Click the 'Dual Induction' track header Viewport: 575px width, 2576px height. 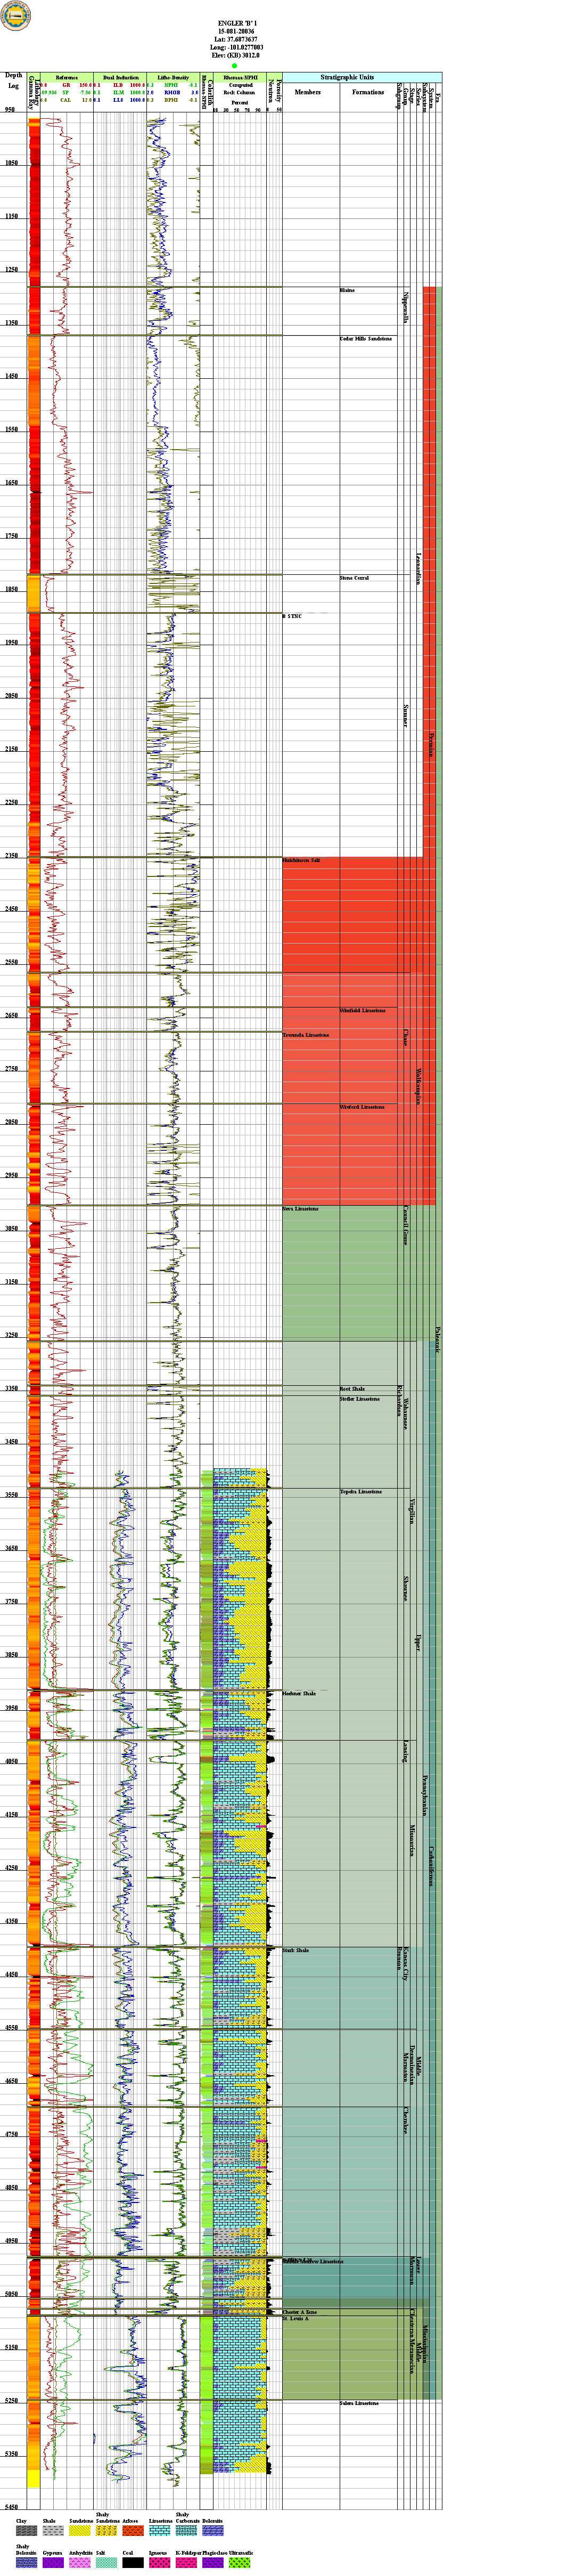pyautogui.click(x=120, y=77)
